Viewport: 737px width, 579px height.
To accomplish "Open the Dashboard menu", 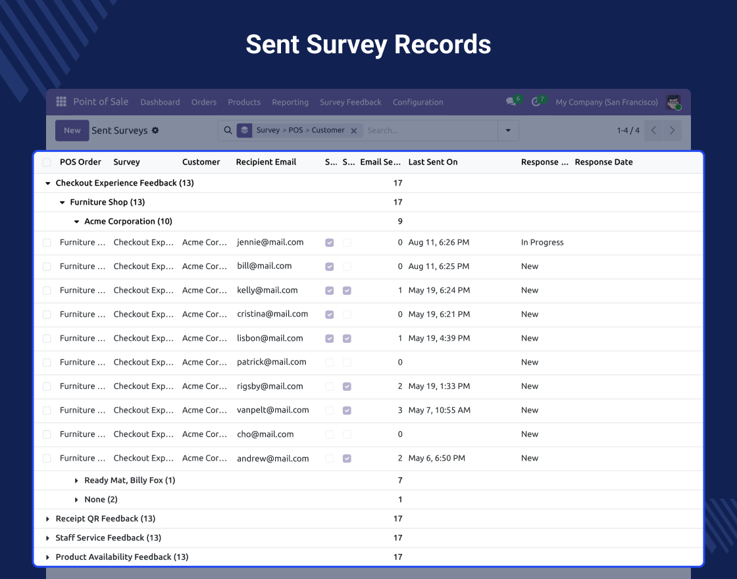I will pyautogui.click(x=160, y=102).
